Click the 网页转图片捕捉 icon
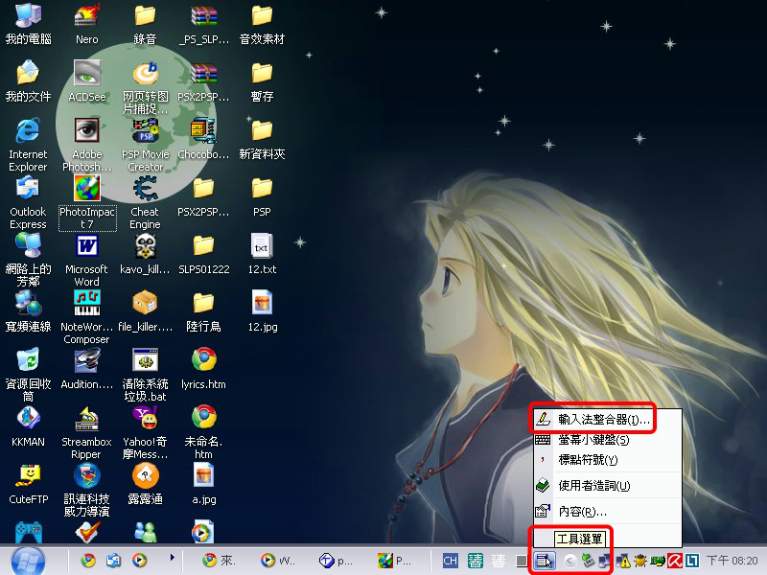Image resolution: width=767 pixels, height=575 pixels. click(x=145, y=88)
